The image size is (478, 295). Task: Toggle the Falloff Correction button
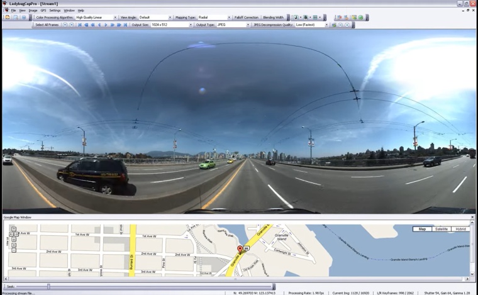pyautogui.click(x=247, y=18)
